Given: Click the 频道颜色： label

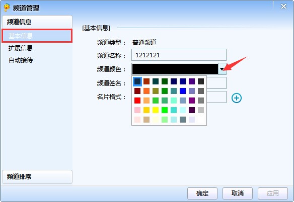Looking at the screenshot, I should coord(111,69).
